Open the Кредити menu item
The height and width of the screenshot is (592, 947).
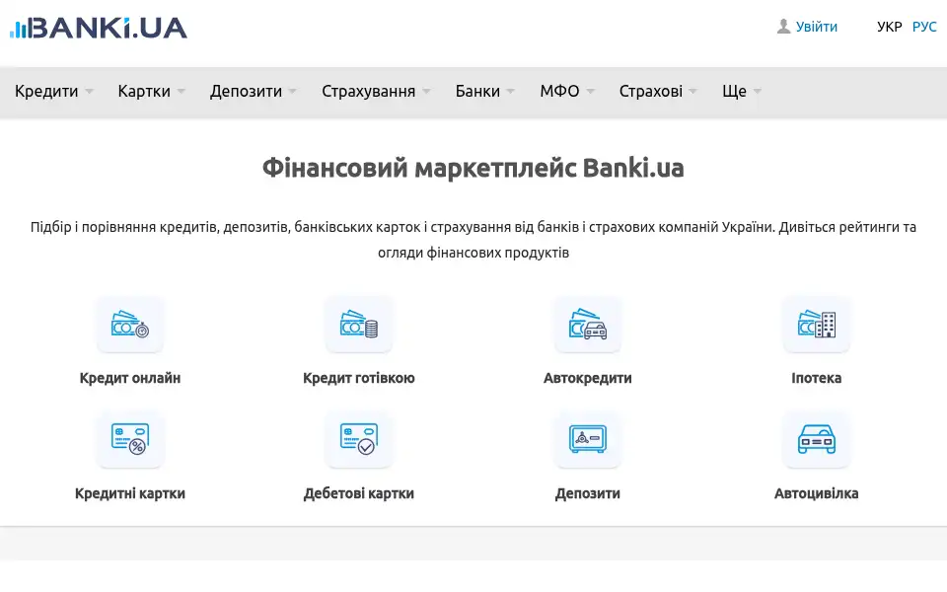pyautogui.click(x=46, y=91)
